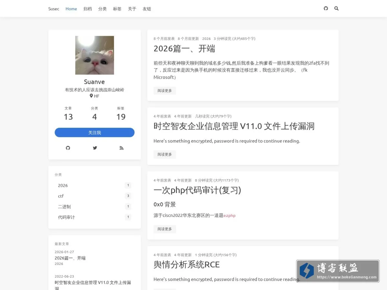The height and width of the screenshot is (290, 387).
Task: Open the 关于 menu item
Action: click(132, 9)
